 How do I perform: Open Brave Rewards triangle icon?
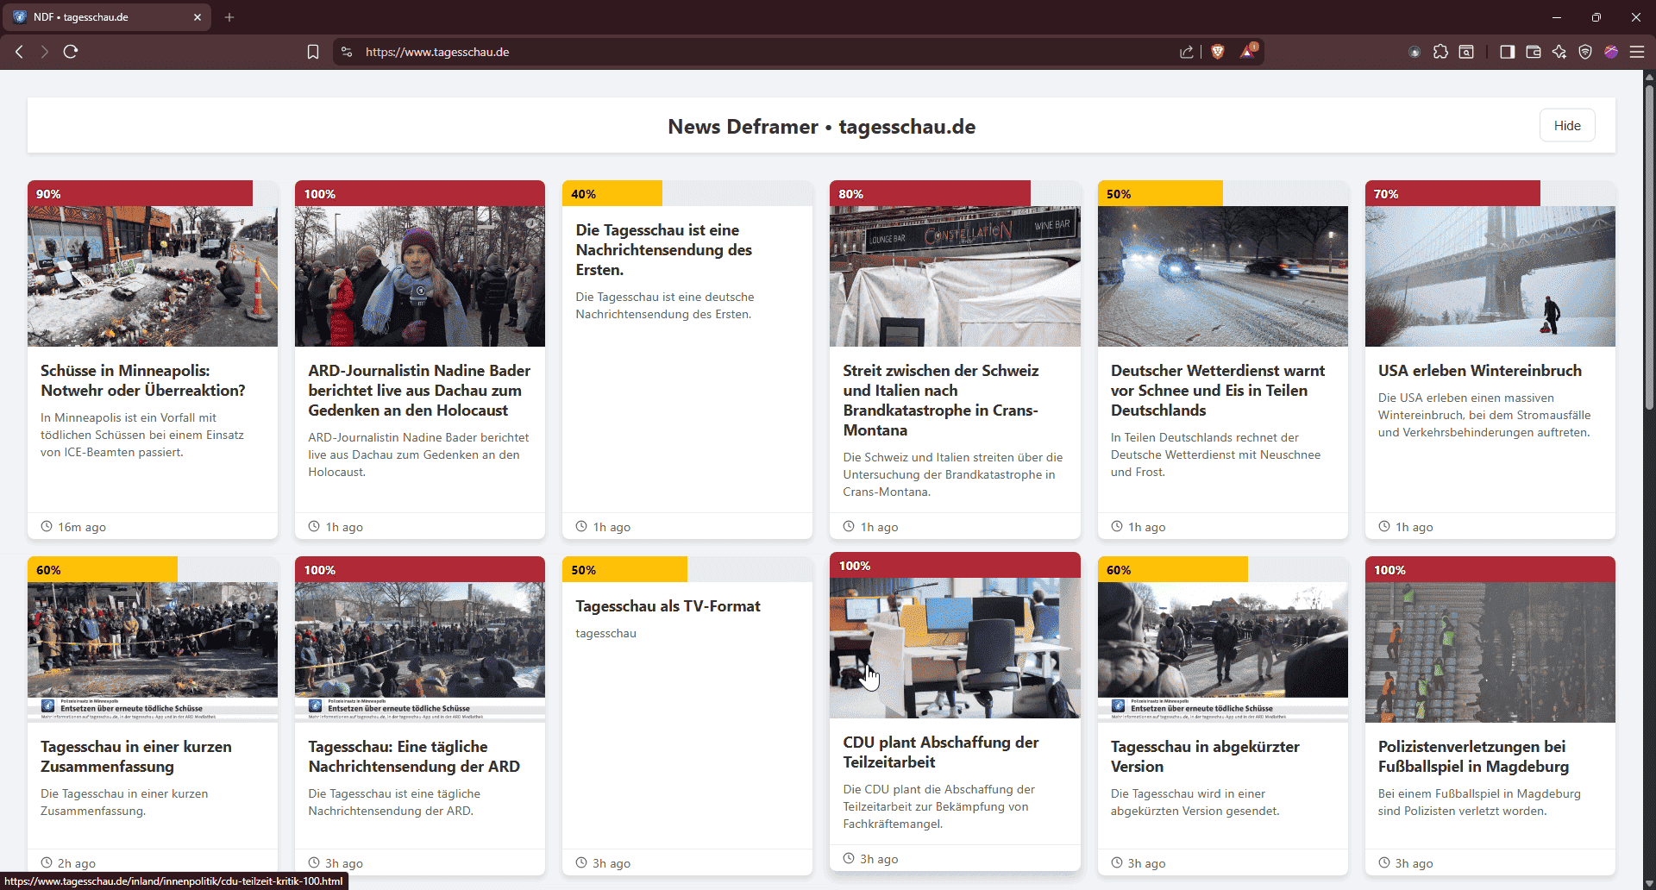(1248, 52)
